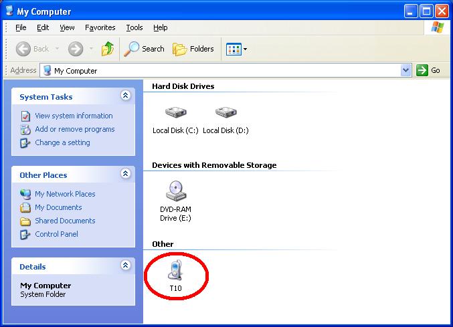
Task: Select the Local Disk (C:) drive icon
Action: [x=175, y=113]
